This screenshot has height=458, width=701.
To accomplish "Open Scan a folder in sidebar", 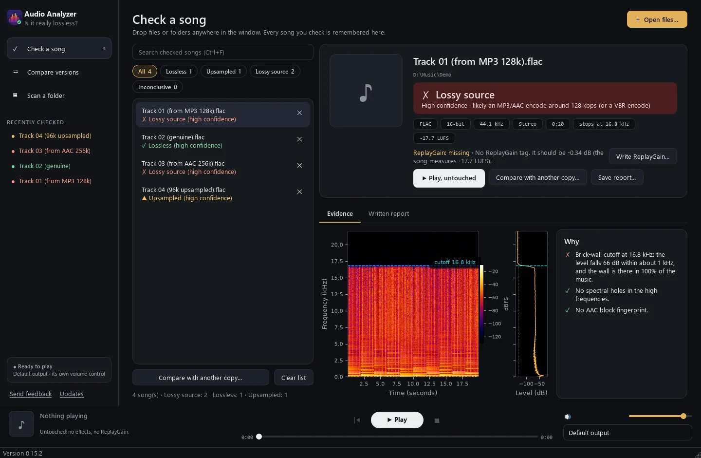I will pyautogui.click(x=59, y=95).
